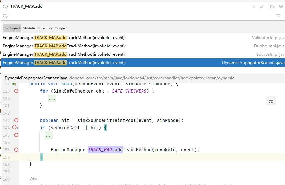Viewport: 285px width, 185px height.
Task: Select the SourceImpl.java search result
Action: tap(133, 54)
